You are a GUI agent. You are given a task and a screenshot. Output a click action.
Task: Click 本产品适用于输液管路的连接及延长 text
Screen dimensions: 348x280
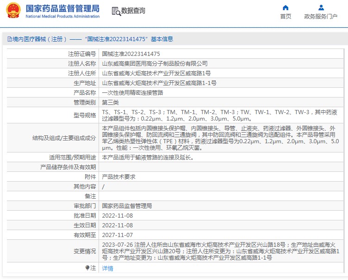click(148, 158)
